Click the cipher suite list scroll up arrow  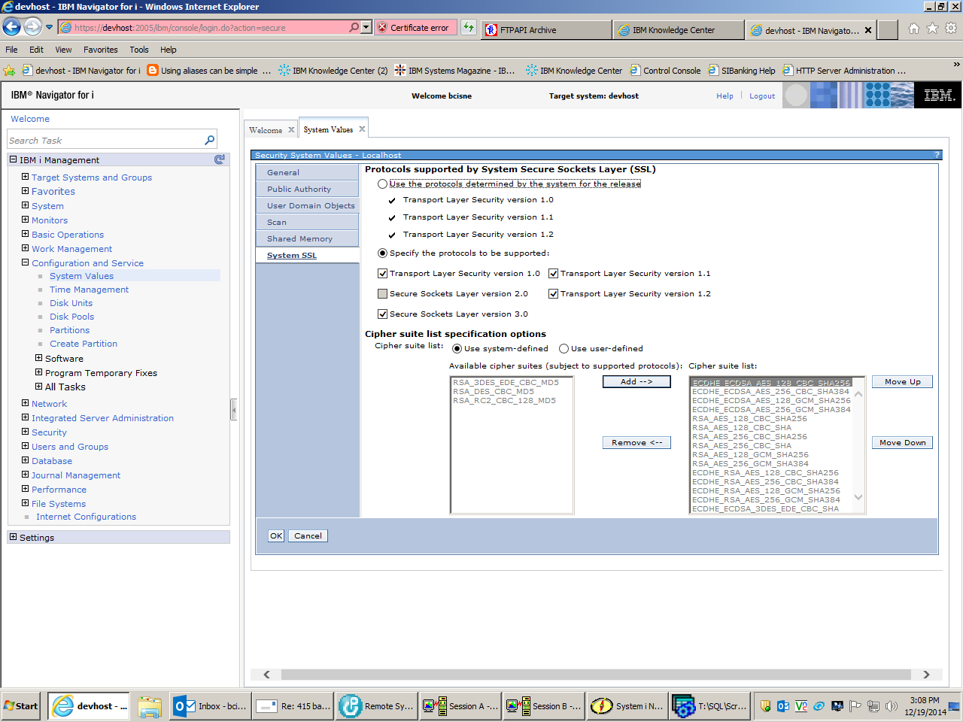coord(858,393)
